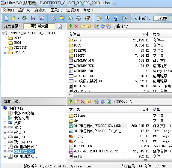172x168 pixels.
Task: Select 我的ISO文档 in local tree
Action: [x=24, y=113]
